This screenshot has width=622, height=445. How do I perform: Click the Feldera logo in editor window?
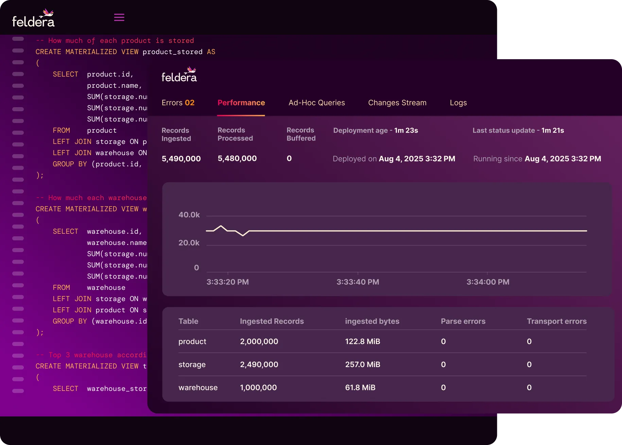point(33,18)
